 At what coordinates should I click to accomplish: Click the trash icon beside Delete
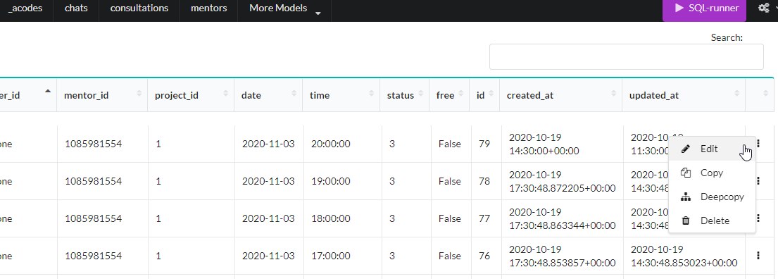click(x=686, y=221)
